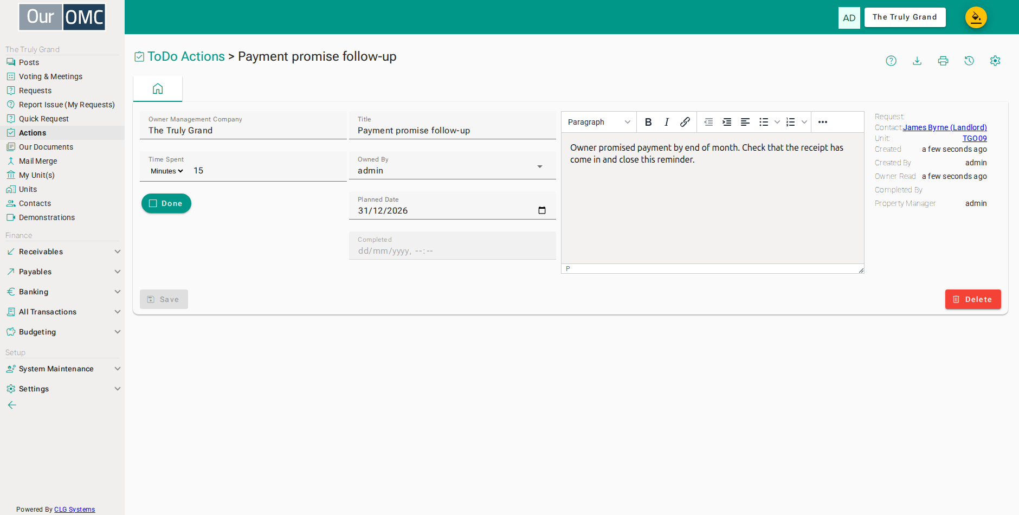Open the calendar picker for Planned Date

[542, 210]
